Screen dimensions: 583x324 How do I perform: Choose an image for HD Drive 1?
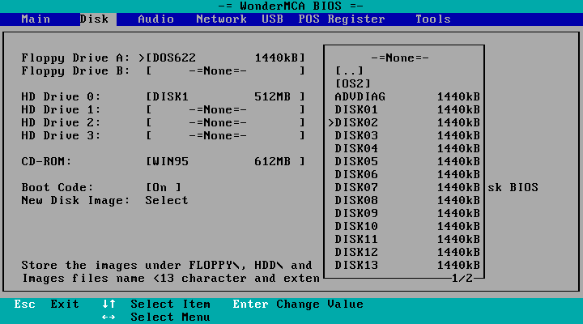[x=225, y=109]
